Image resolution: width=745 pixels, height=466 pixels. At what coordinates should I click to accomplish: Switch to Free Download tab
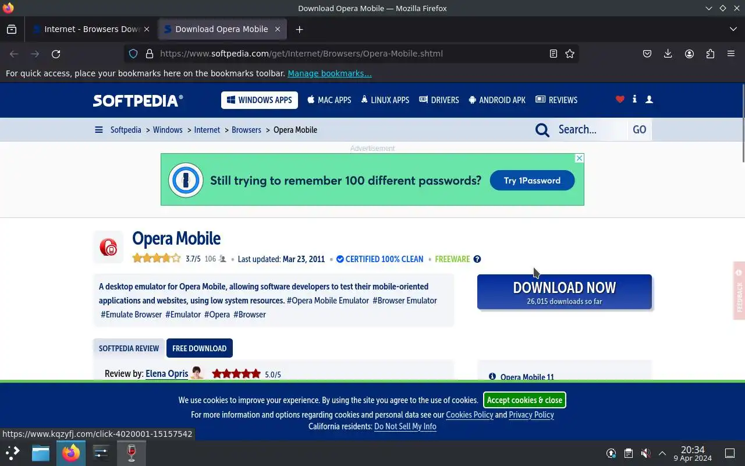click(200, 348)
